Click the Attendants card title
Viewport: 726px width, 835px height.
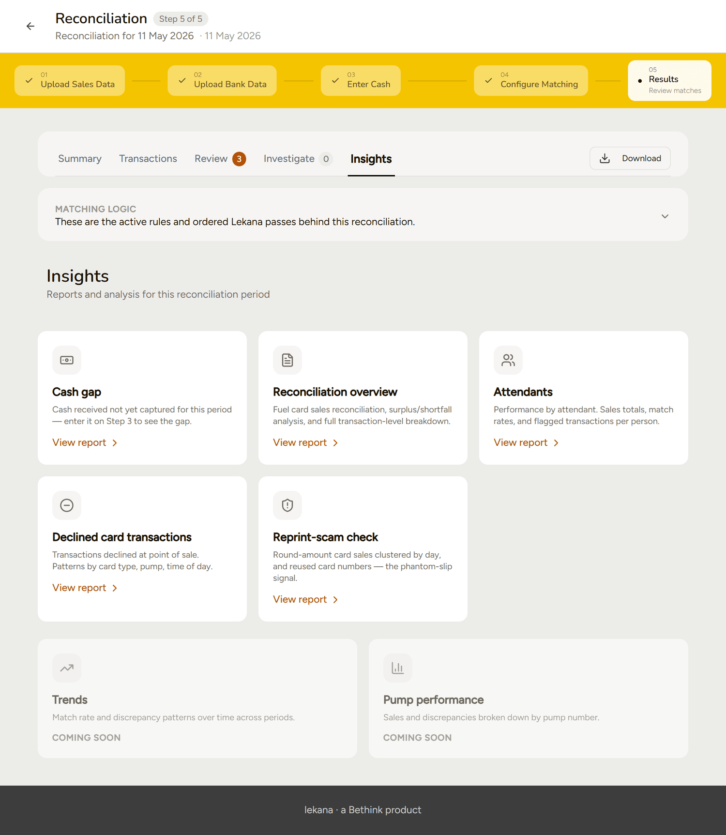[x=523, y=392]
